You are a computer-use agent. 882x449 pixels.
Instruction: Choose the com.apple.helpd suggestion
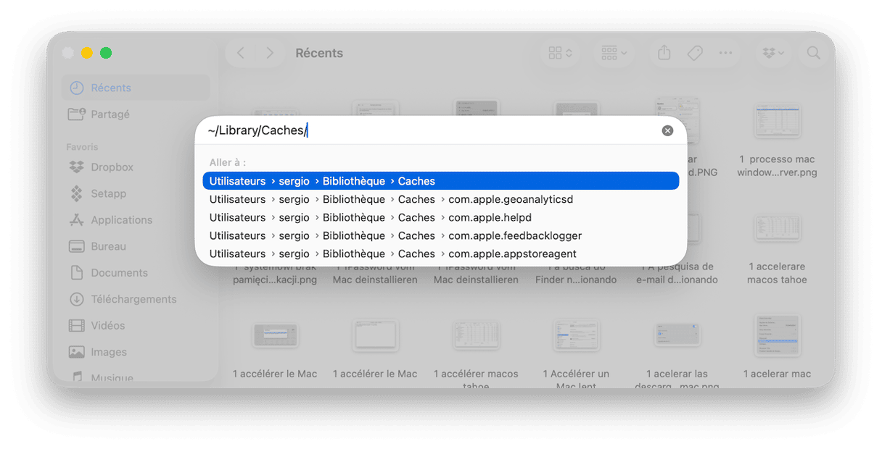point(441,217)
